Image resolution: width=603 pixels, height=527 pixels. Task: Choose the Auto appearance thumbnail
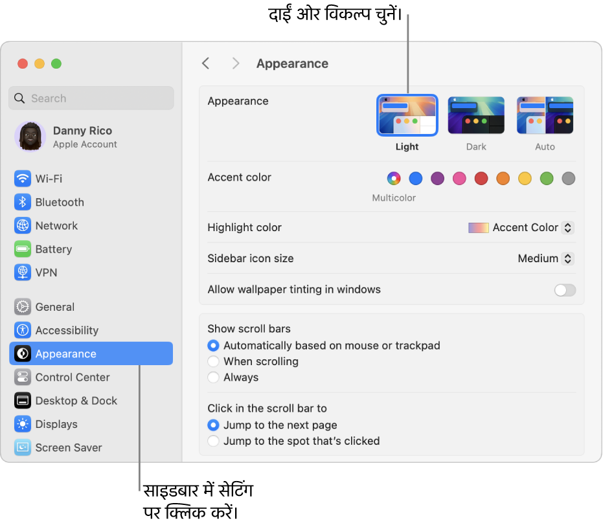pos(545,115)
